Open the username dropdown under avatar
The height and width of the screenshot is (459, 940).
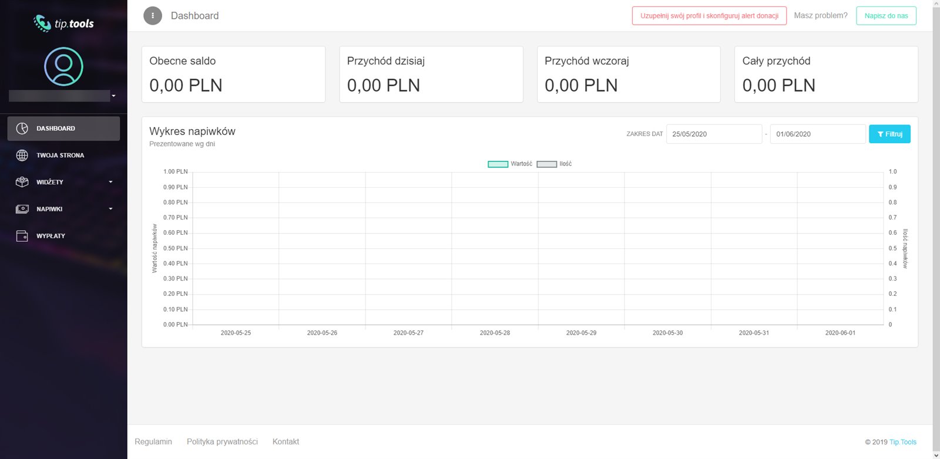tap(113, 96)
